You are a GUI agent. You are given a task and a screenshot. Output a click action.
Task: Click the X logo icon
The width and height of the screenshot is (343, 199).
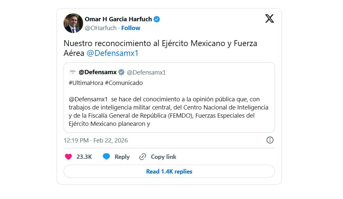coord(269,19)
